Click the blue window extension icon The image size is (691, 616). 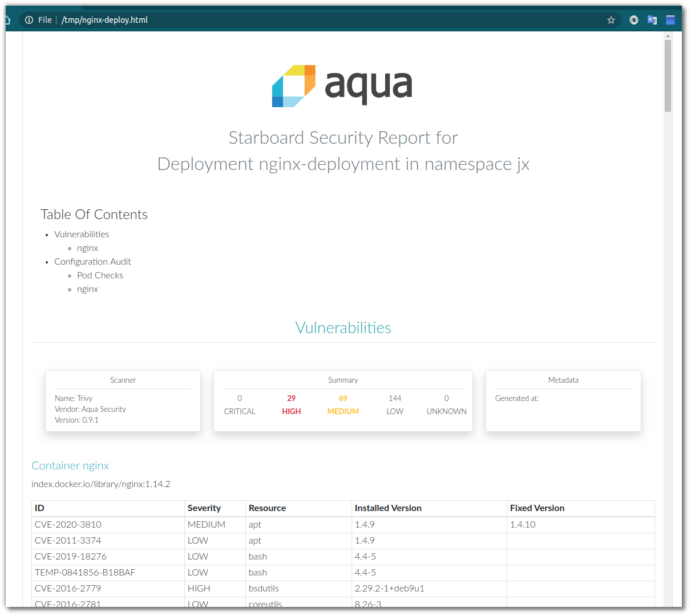[670, 20]
